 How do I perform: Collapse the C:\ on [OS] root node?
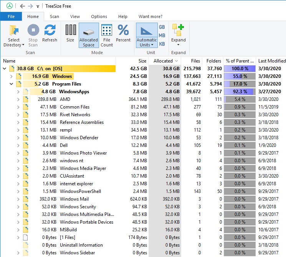5,69
